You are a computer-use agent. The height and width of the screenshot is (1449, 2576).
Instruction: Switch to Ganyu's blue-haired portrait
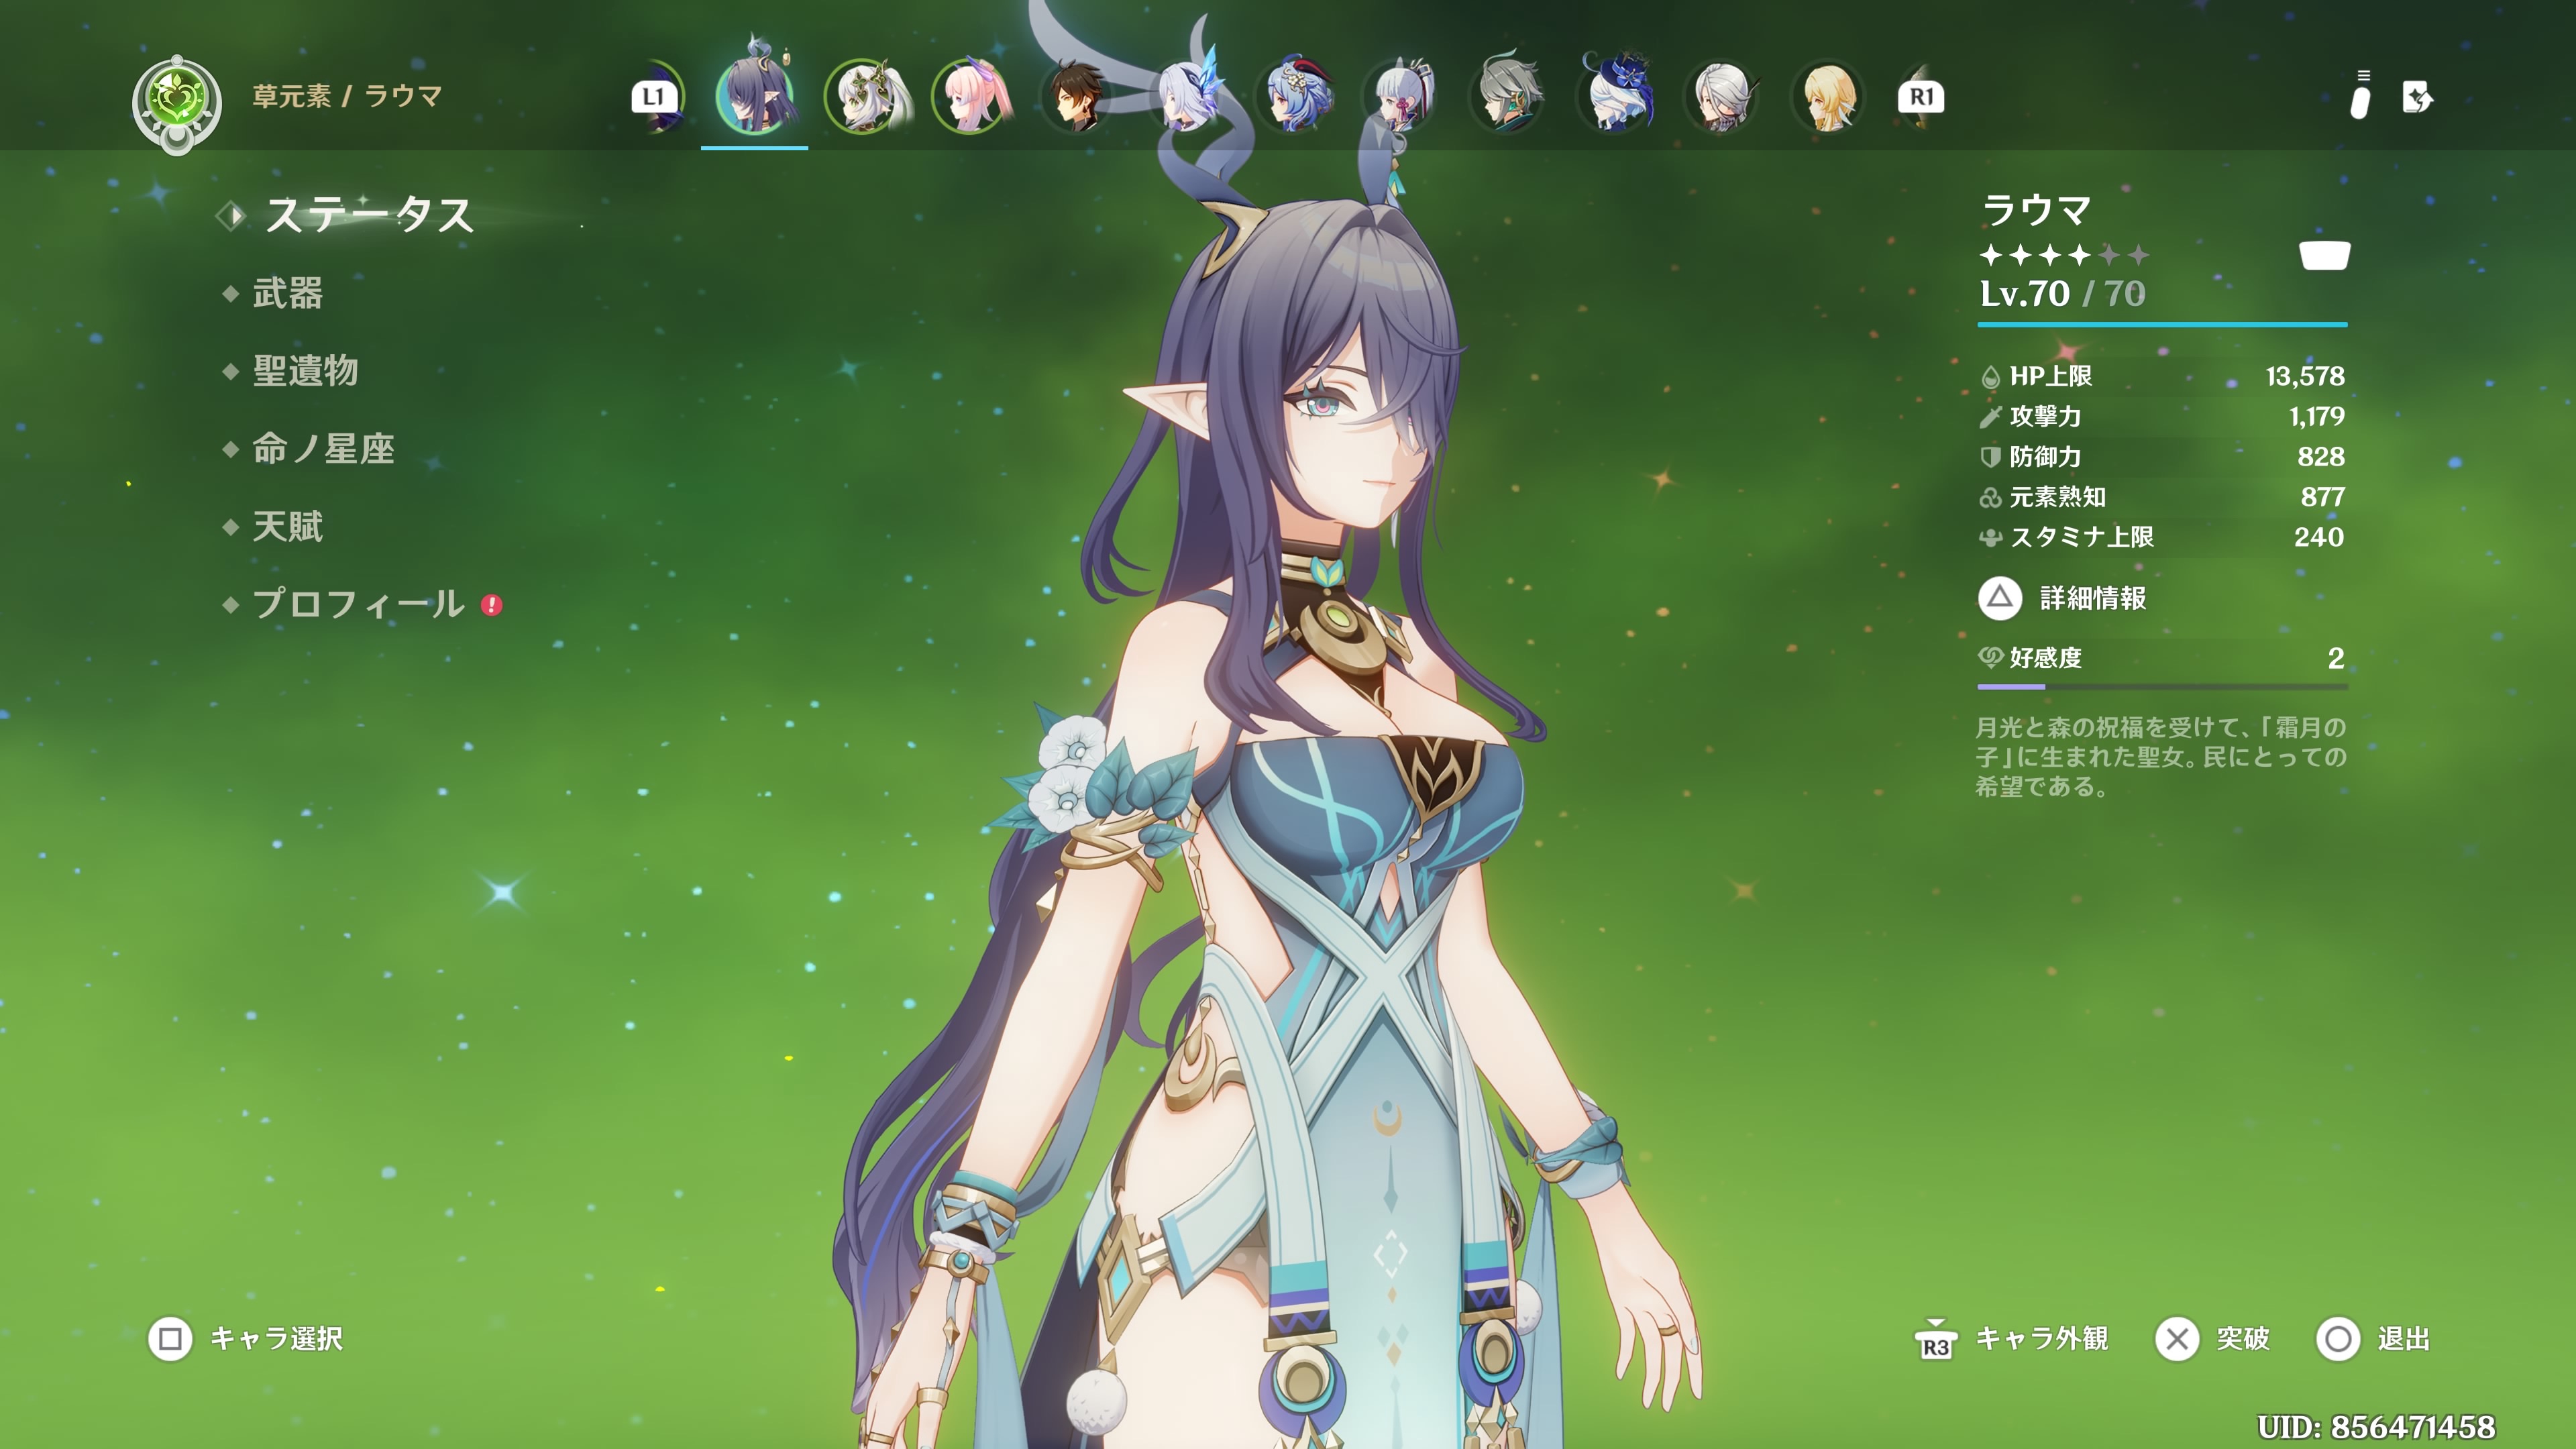(x=1294, y=96)
